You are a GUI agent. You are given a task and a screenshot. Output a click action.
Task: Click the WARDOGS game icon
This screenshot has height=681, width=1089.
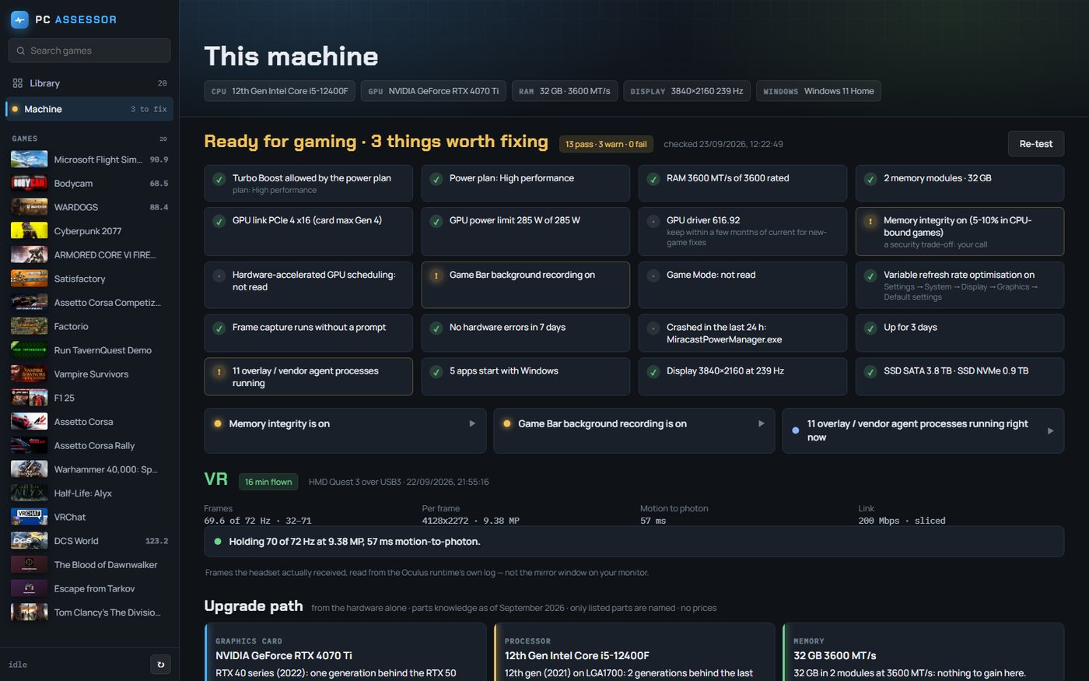(29, 207)
